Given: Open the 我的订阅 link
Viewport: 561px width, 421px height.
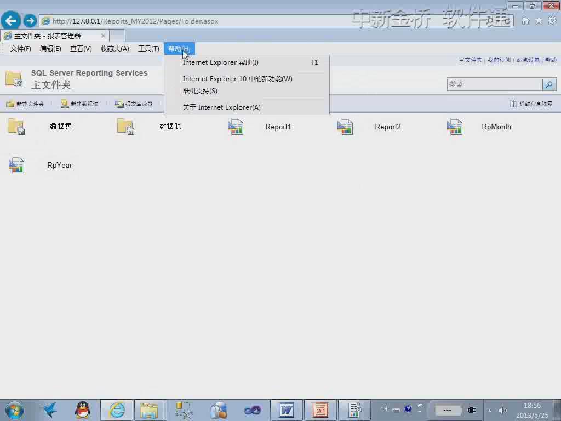Looking at the screenshot, I should point(499,60).
